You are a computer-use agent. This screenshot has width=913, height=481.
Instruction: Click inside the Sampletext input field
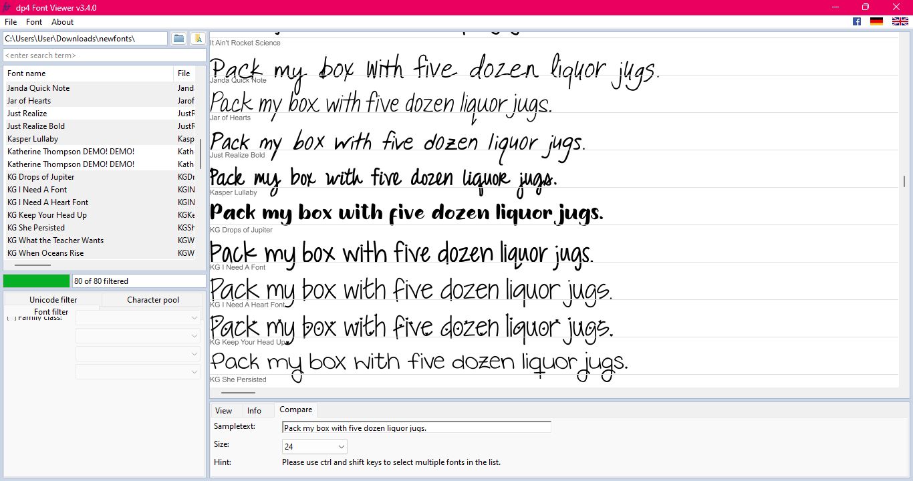(416, 426)
